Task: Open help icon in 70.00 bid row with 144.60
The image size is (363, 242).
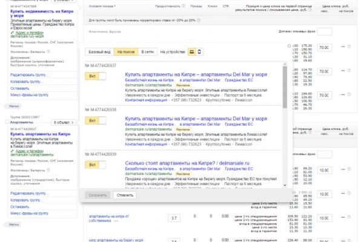Action: 349,94
